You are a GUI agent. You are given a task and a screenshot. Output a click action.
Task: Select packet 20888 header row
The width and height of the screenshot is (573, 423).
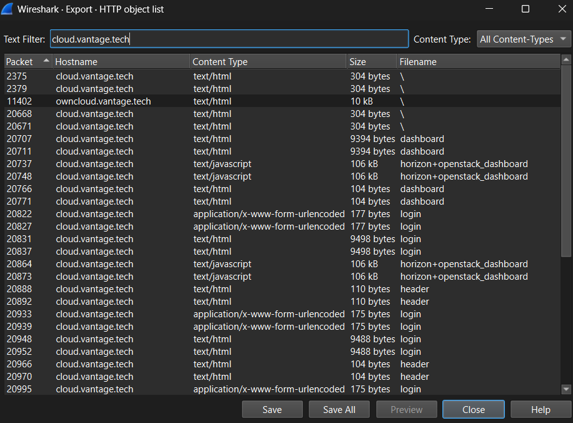coord(282,289)
